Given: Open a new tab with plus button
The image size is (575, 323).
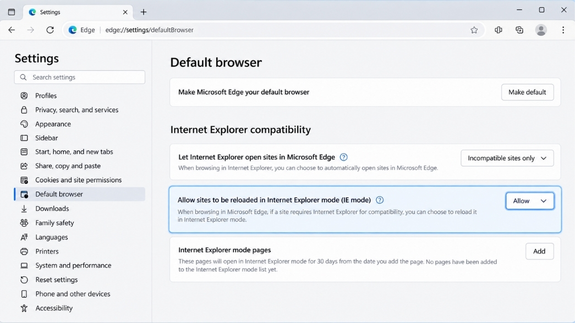Looking at the screenshot, I should click(144, 12).
